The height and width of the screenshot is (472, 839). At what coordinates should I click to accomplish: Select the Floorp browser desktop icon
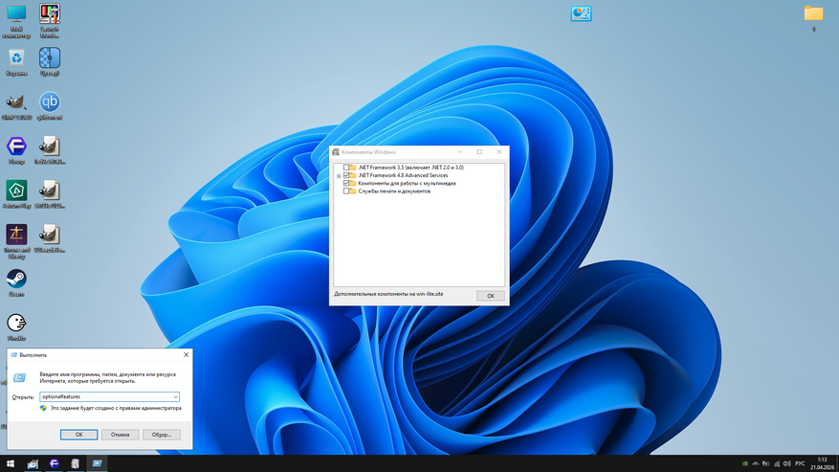click(x=16, y=146)
